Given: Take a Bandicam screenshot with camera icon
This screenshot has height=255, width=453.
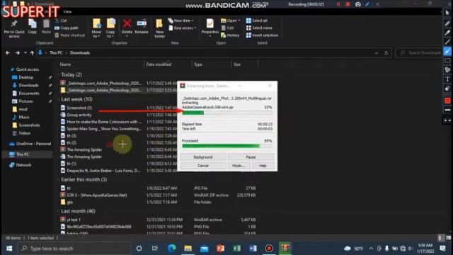Looking at the screenshot, I should click(x=358, y=4).
